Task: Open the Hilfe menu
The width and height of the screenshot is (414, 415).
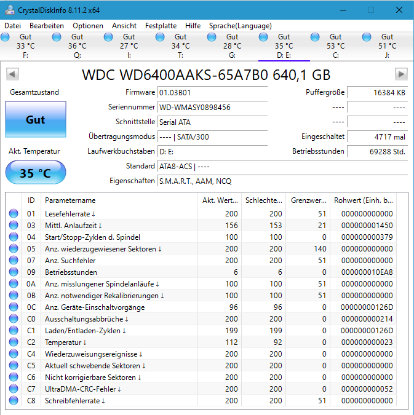Action: click(x=193, y=26)
